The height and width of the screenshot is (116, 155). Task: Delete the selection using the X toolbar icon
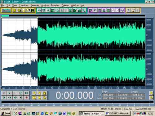point(62,11)
